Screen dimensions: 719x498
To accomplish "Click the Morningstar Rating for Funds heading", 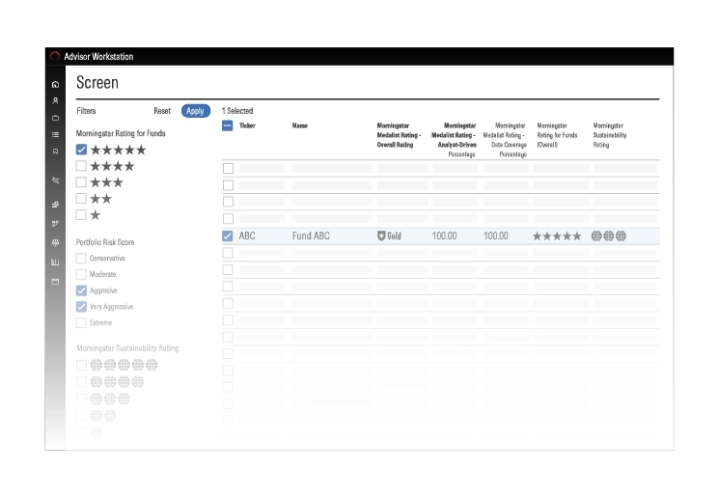I will pos(121,133).
